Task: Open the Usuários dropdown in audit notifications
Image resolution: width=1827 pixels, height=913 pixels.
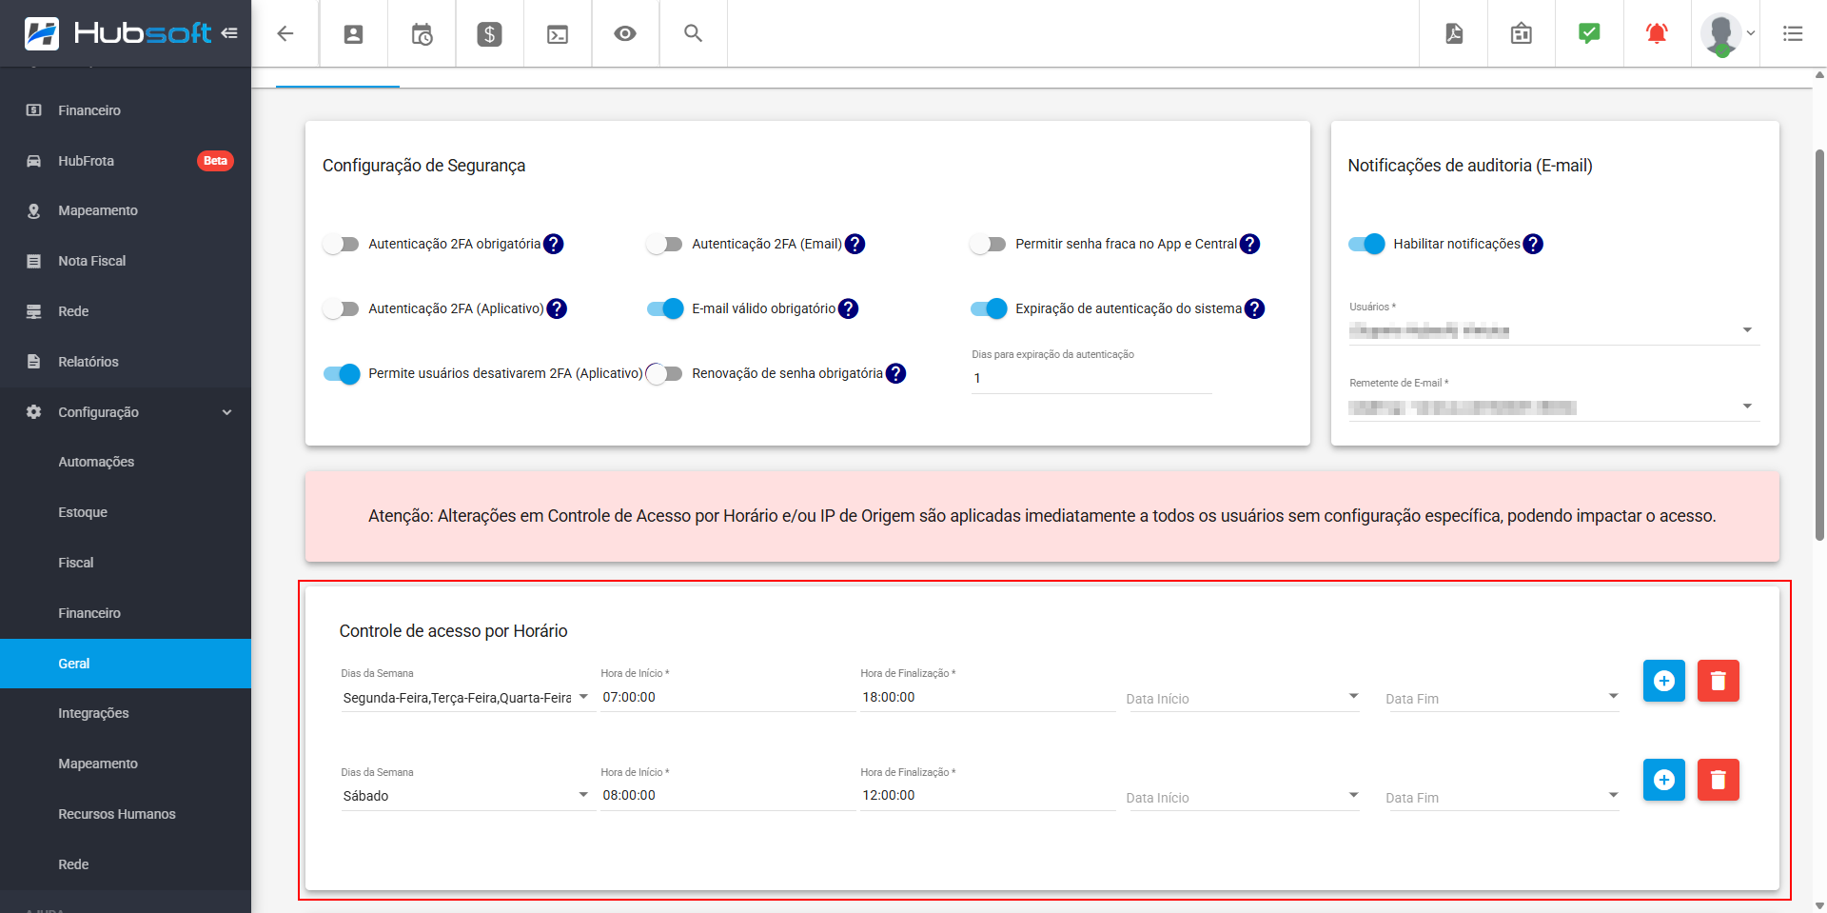Action: tap(1553, 330)
